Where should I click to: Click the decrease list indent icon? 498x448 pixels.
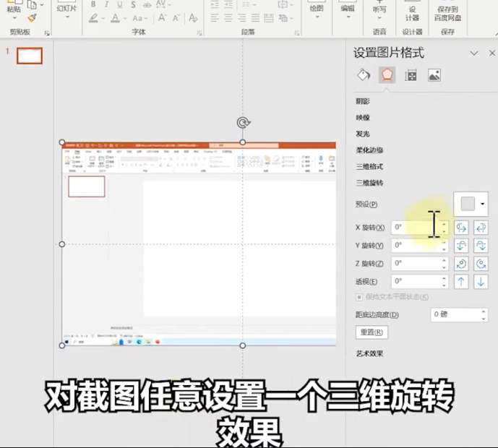click(215, 4)
